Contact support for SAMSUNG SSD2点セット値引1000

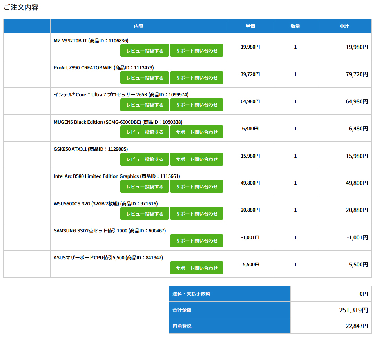click(196, 241)
